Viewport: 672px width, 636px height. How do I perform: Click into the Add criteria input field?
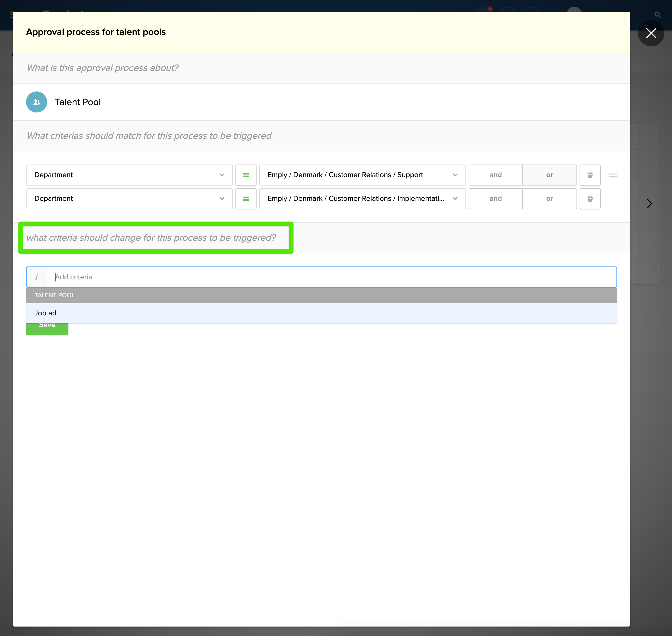(331, 277)
